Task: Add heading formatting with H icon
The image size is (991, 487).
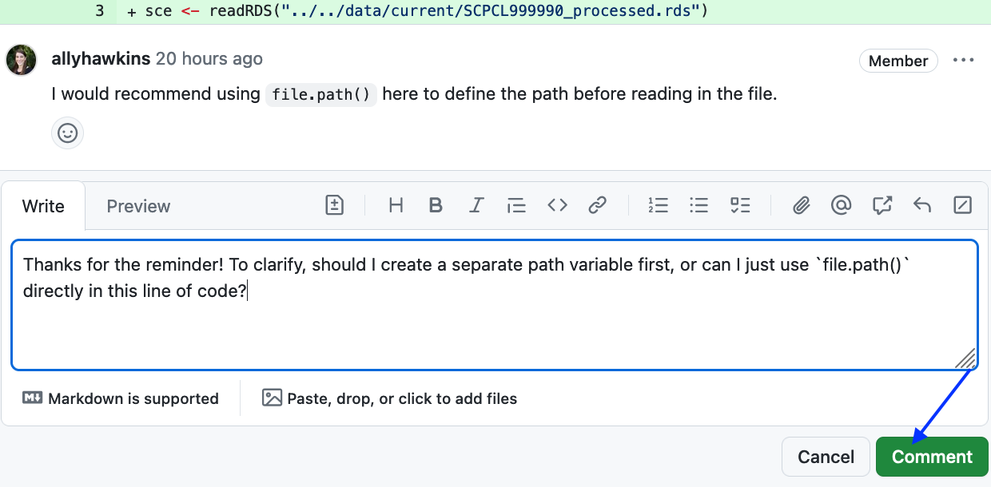Action: tap(395, 205)
